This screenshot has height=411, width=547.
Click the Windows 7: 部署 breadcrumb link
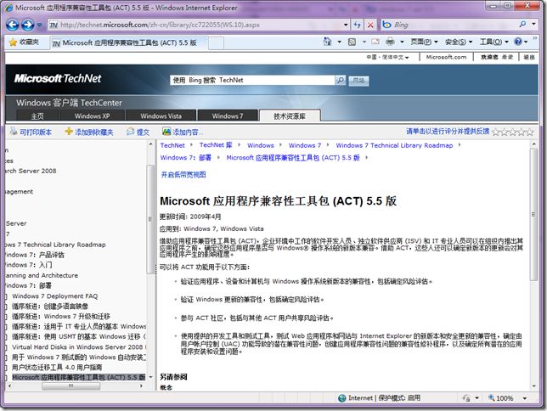[x=185, y=158]
